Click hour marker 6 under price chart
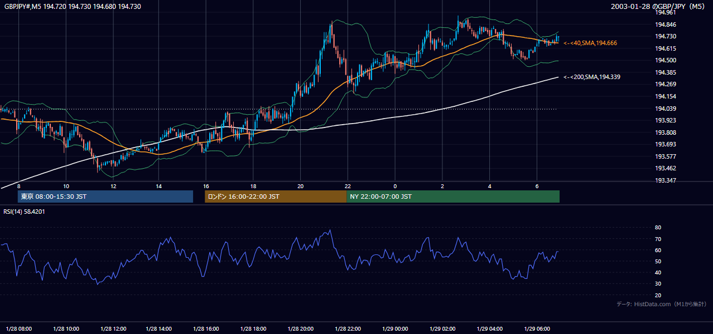The image size is (713, 334). (x=537, y=186)
